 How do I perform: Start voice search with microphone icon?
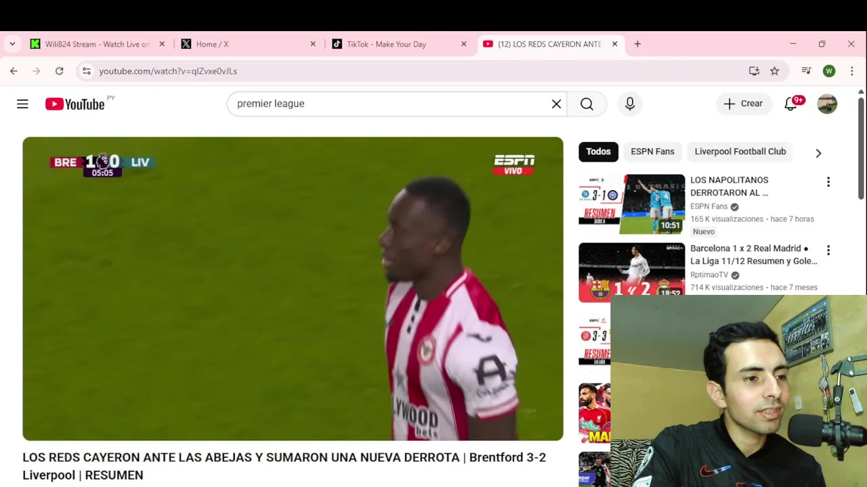(630, 103)
